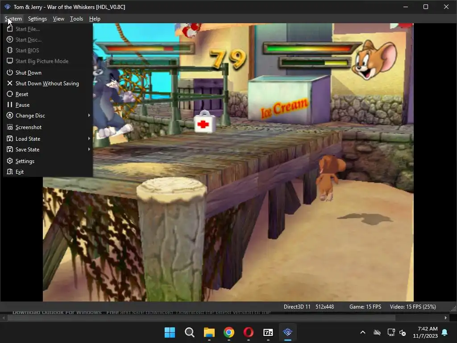
Task: Click the 7:42 AM clock in taskbar
Action: [x=428, y=329]
